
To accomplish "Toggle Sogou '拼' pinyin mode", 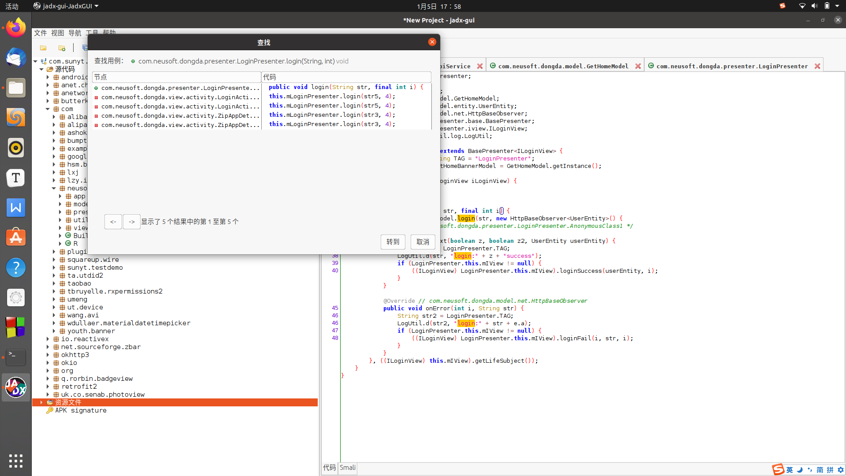I will point(830,470).
